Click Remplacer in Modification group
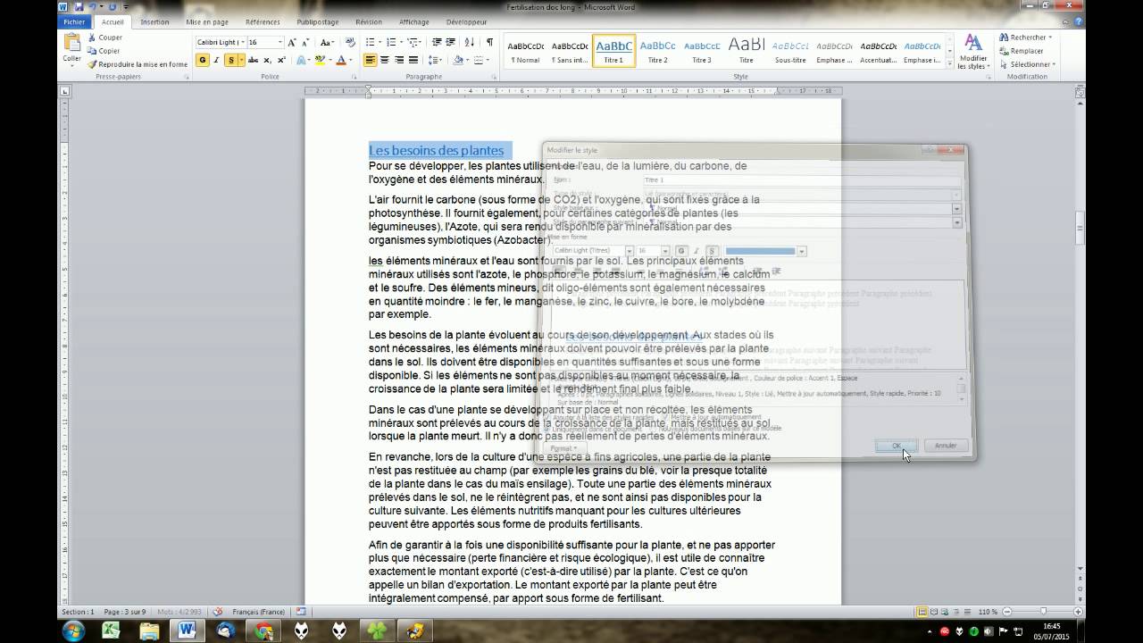The image size is (1143, 643). tap(1022, 51)
